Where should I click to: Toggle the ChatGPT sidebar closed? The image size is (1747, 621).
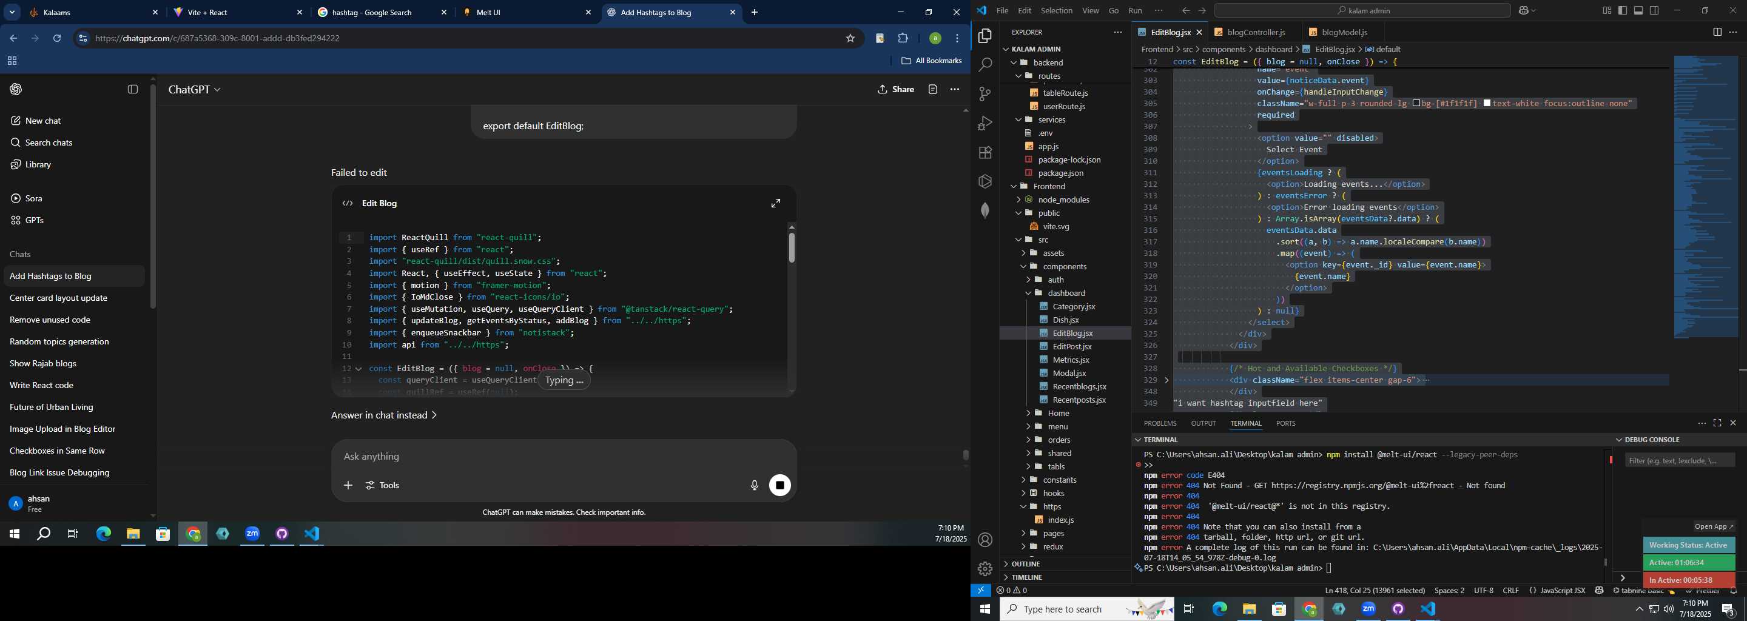pyautogui.click(x=133, y=90)
